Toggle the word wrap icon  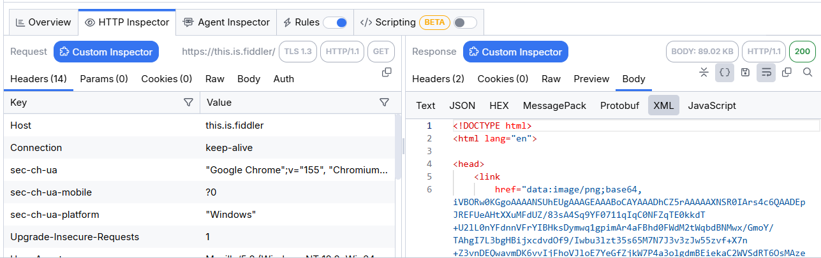[766, 73]
